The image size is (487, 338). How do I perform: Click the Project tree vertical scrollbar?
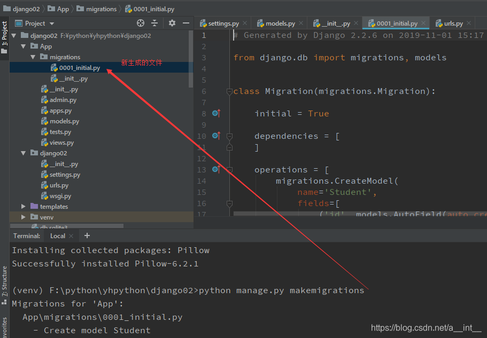click(x=191, y=59)
